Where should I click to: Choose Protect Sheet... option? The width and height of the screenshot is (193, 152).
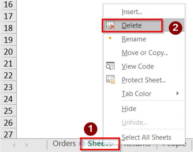pyautogui.click(x=144, y=80)
